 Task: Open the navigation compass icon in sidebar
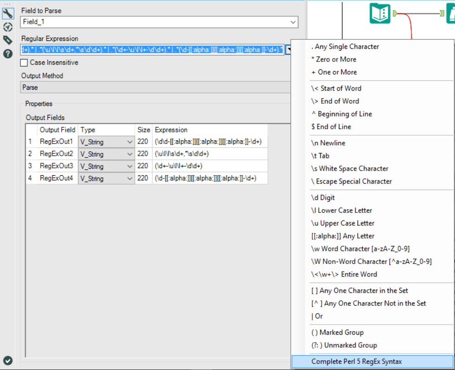pyautogui.click(x=7, y=27)
